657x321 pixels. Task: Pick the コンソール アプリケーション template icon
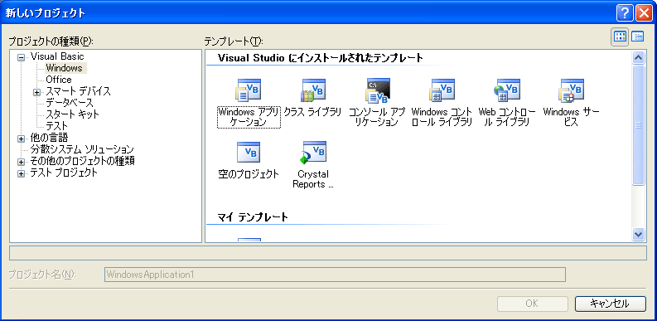click(378, 90)
